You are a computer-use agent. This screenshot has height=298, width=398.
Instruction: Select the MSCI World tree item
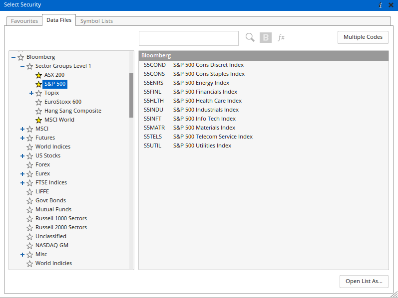coord(59,120)
